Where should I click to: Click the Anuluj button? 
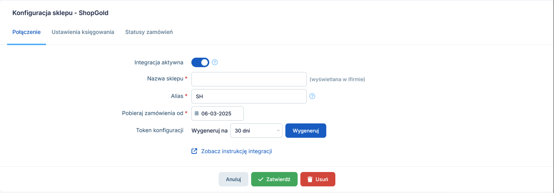coord(233,179)
